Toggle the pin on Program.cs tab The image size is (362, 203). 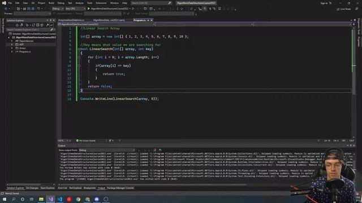click(x=148, y=20)
